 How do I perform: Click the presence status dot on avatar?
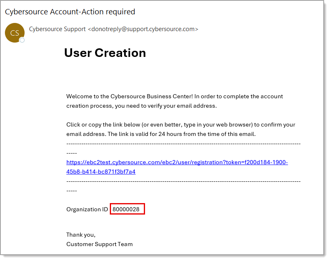[22, 40]
